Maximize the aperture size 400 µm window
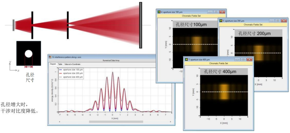Image resolution: width=290 pixels, height=133 pixels. [x=243, y=60]
